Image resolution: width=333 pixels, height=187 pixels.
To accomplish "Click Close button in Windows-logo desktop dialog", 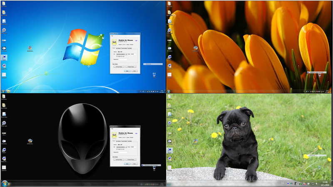I will click(134, 71).
